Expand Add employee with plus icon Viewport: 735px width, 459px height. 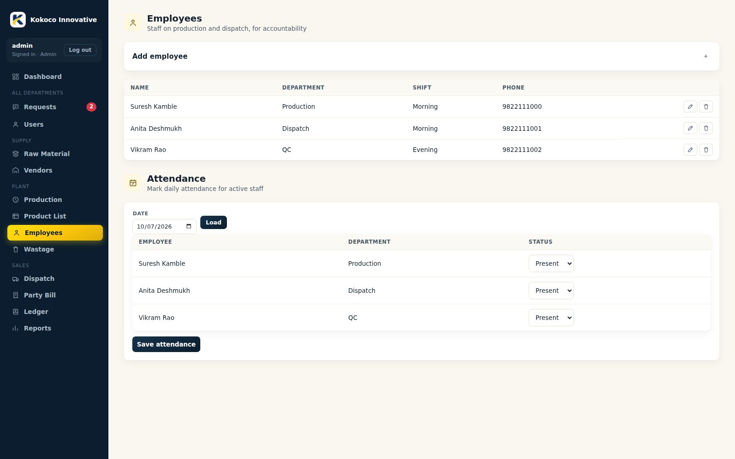[x=706, y=56]
